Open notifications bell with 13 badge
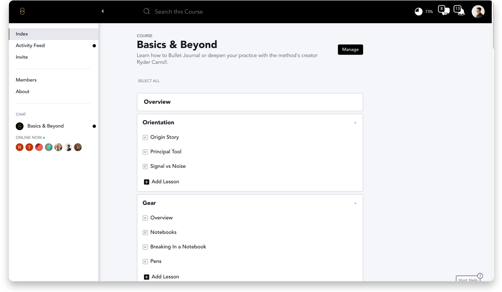This screenshot has height=292, width=502. pos(459,10)
